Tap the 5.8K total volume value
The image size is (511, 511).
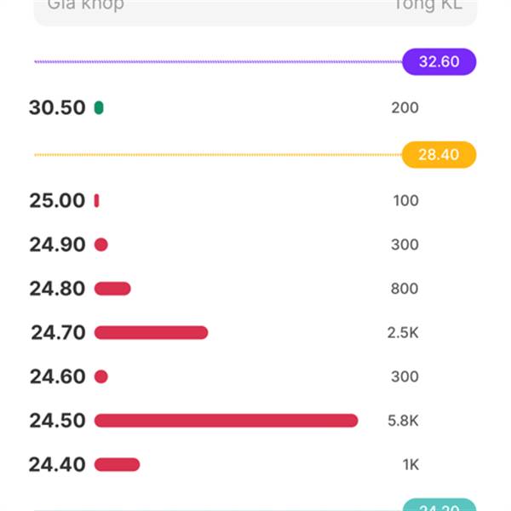[403, 421]
